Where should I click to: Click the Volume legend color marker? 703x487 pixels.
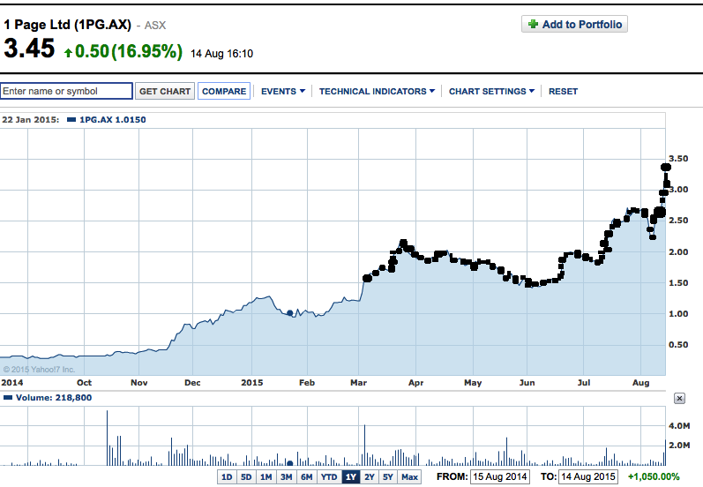coord(8,398)
